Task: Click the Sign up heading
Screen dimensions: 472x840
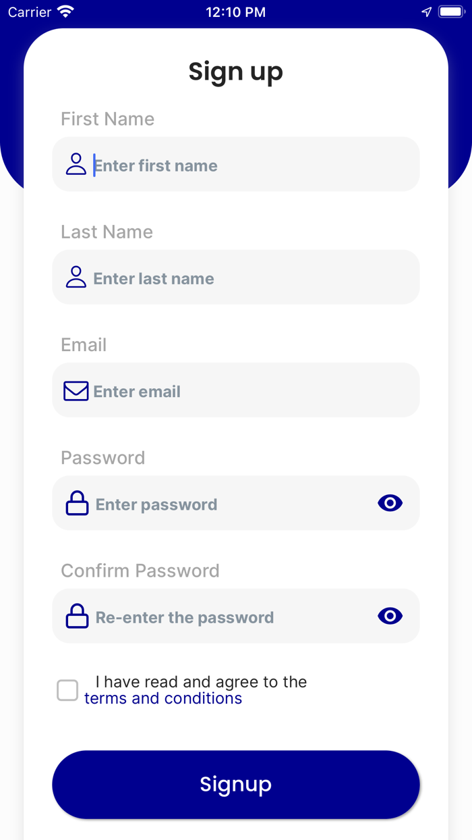Action: tap(236, 72)
